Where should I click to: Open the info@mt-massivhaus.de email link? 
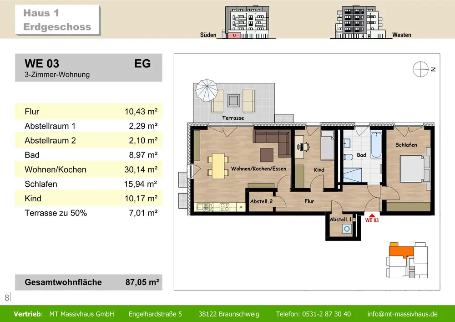point(402,314)
